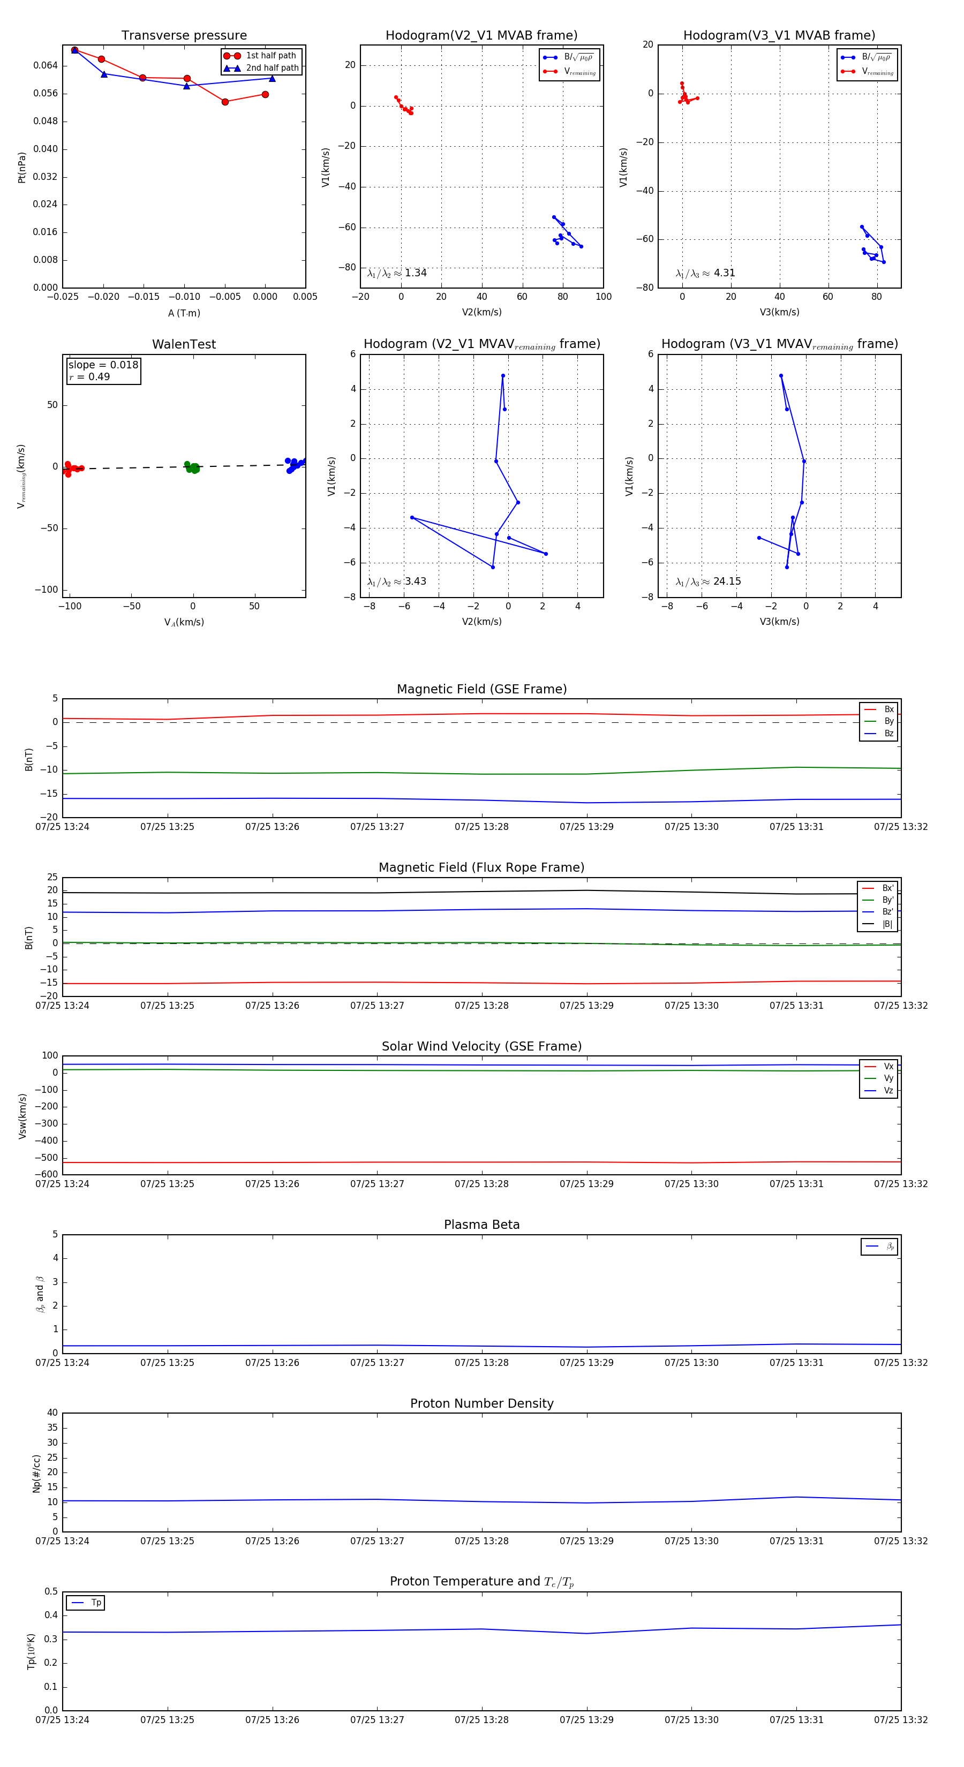Click the 'Np(#/cc)' y-axis label
Image resolution: width=964 pixels, height=1767 pixels.
[x=36, y=1474]
